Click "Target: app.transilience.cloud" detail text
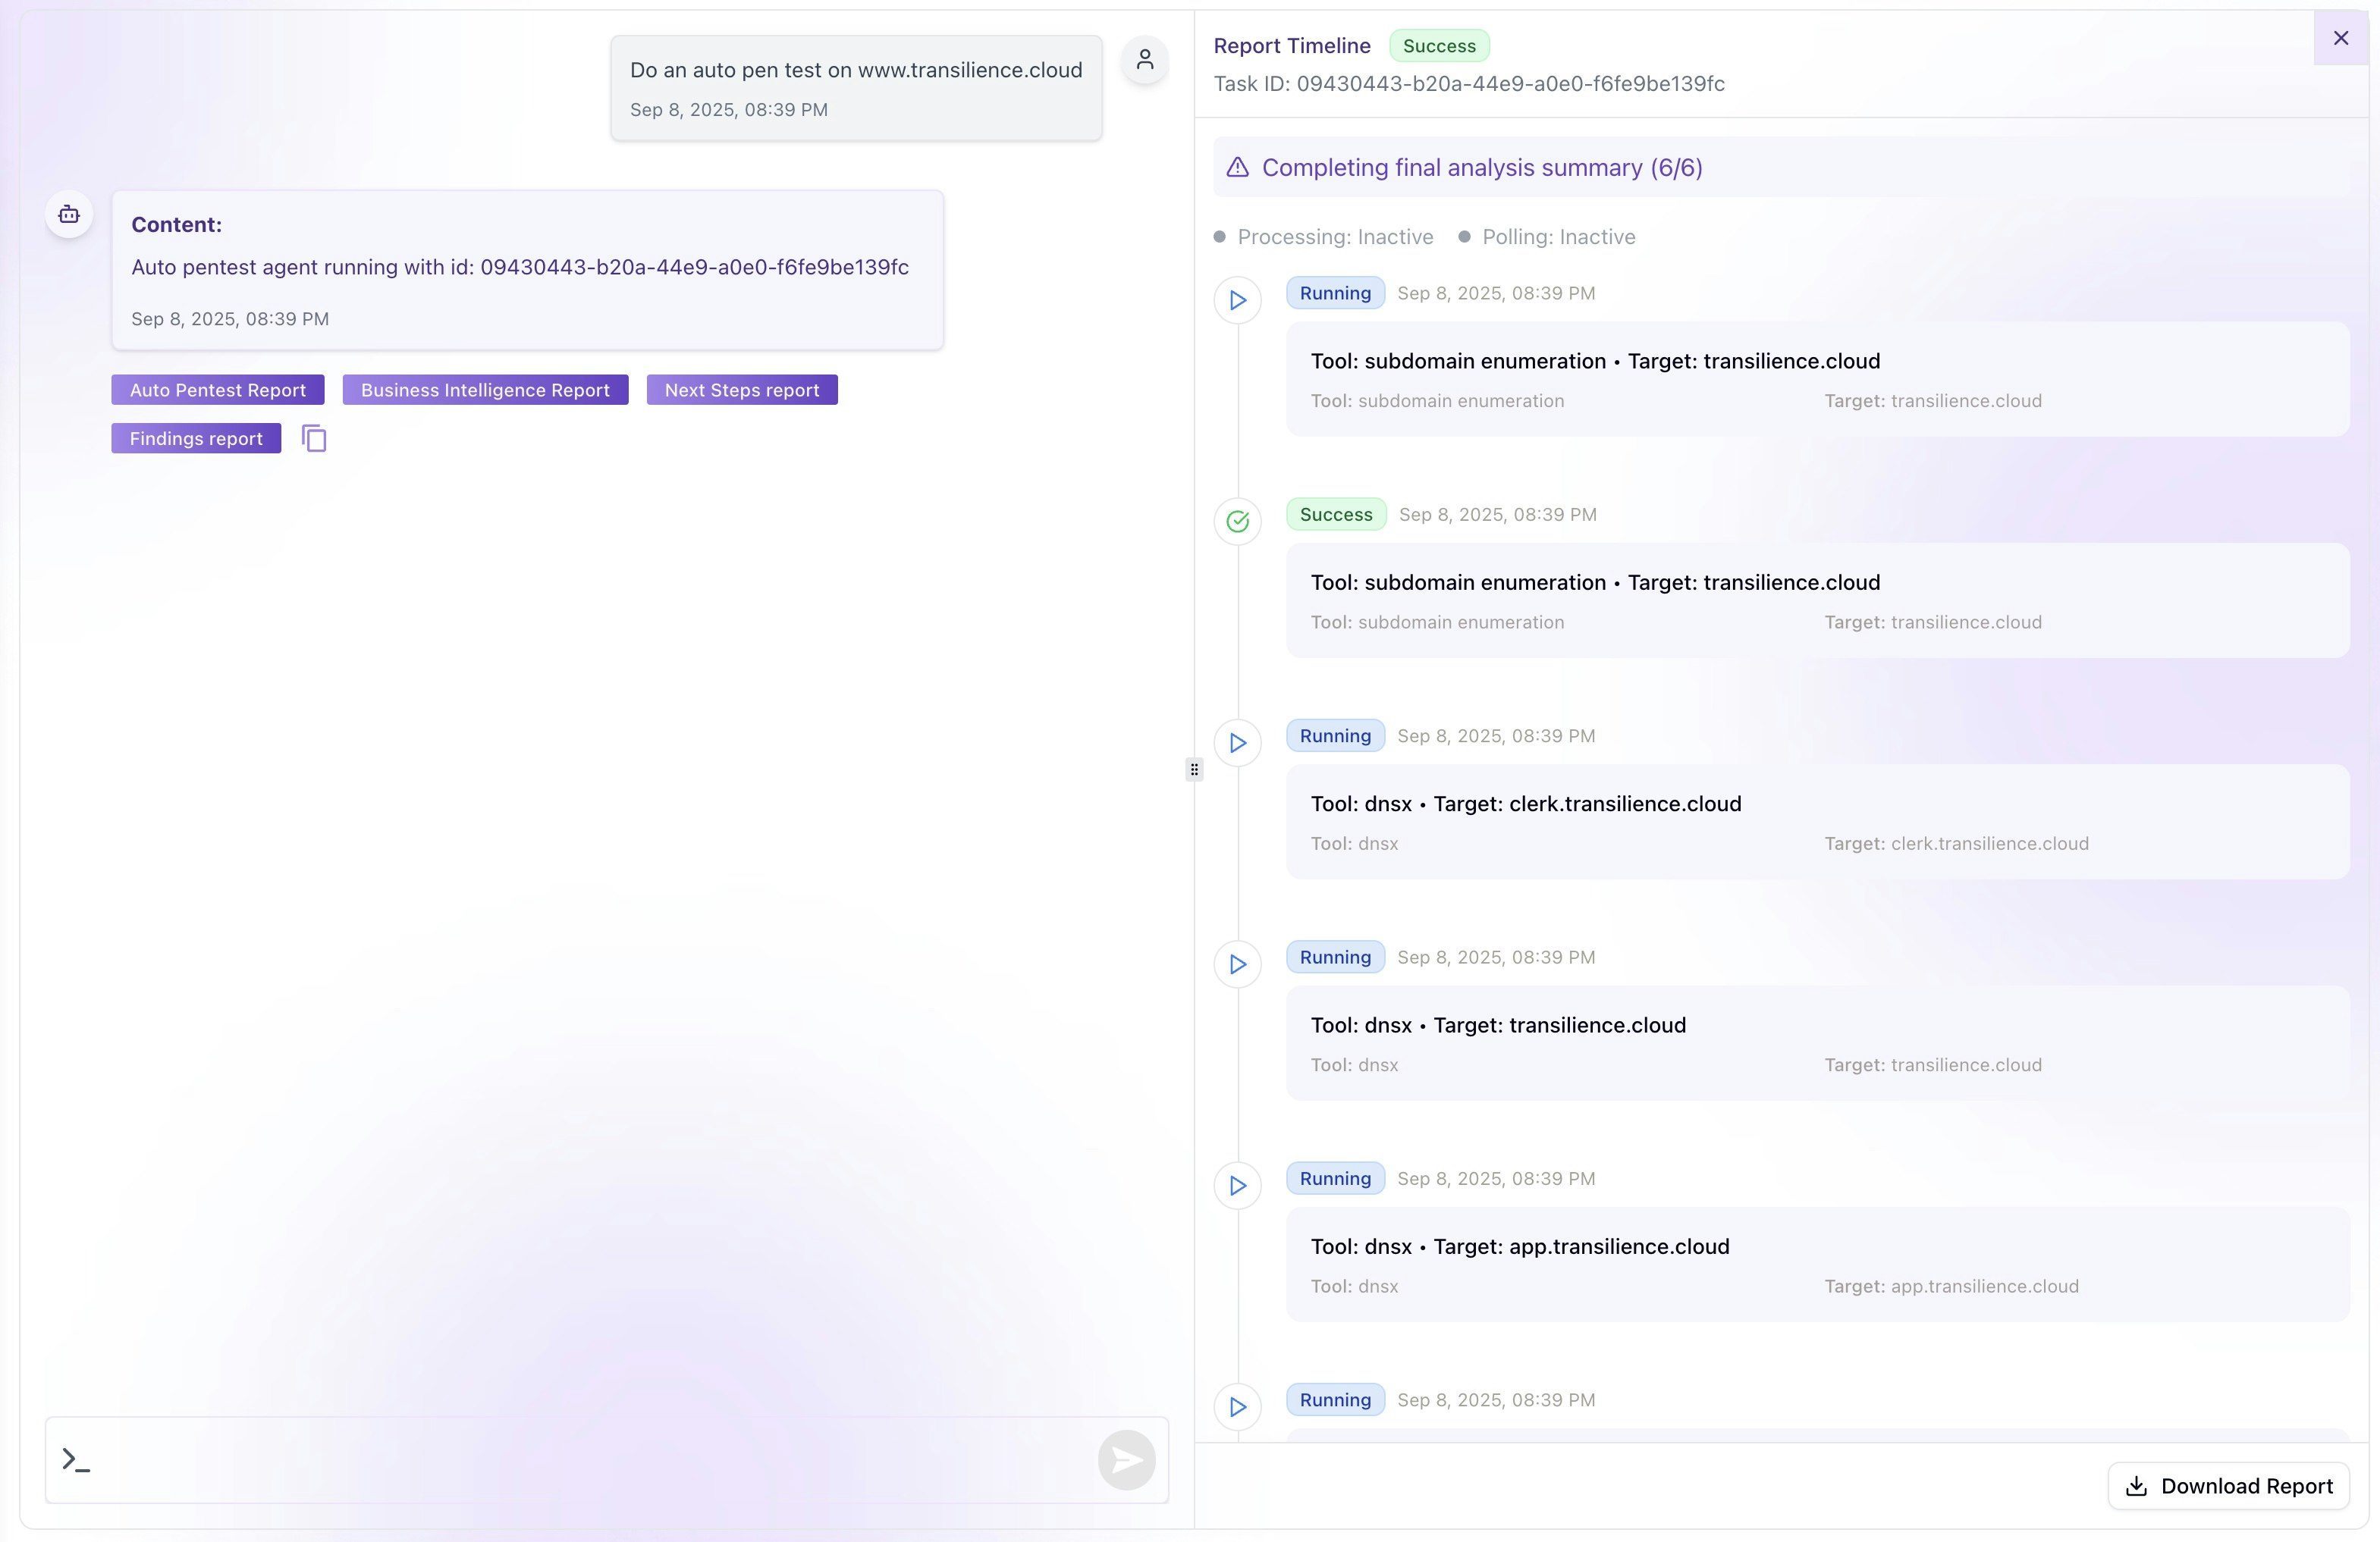The image size is (2380, 1542). [1951, 1287]
